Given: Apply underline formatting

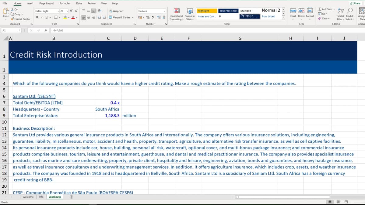Looking at the screenshot, I should click(x=46, y=17).
